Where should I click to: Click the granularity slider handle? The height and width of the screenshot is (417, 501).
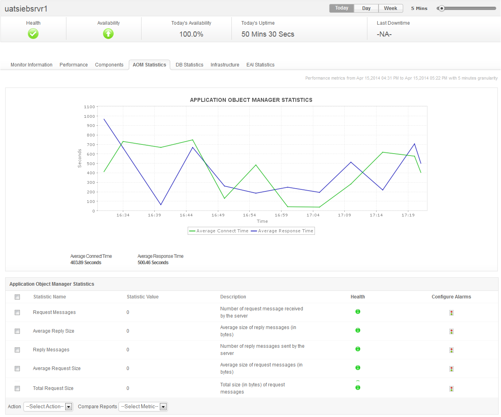tap(441, 8)
